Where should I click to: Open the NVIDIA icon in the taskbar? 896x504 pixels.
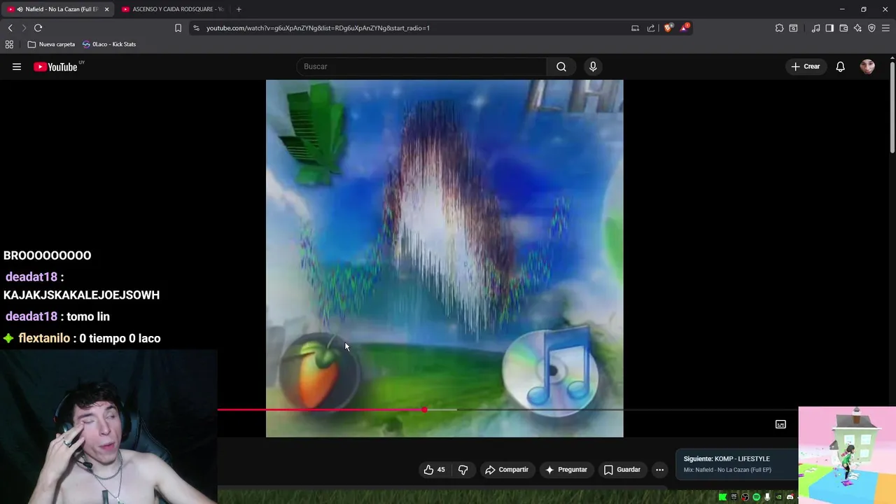pos(778,497)
